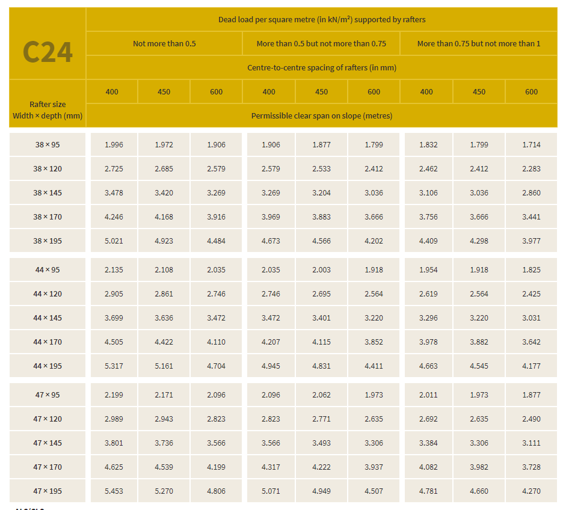
Task: Click span value 4.082 in 47 × 170 row
Action: pos(428,467)
